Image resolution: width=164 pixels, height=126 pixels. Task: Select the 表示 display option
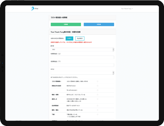tap(69, 38)
